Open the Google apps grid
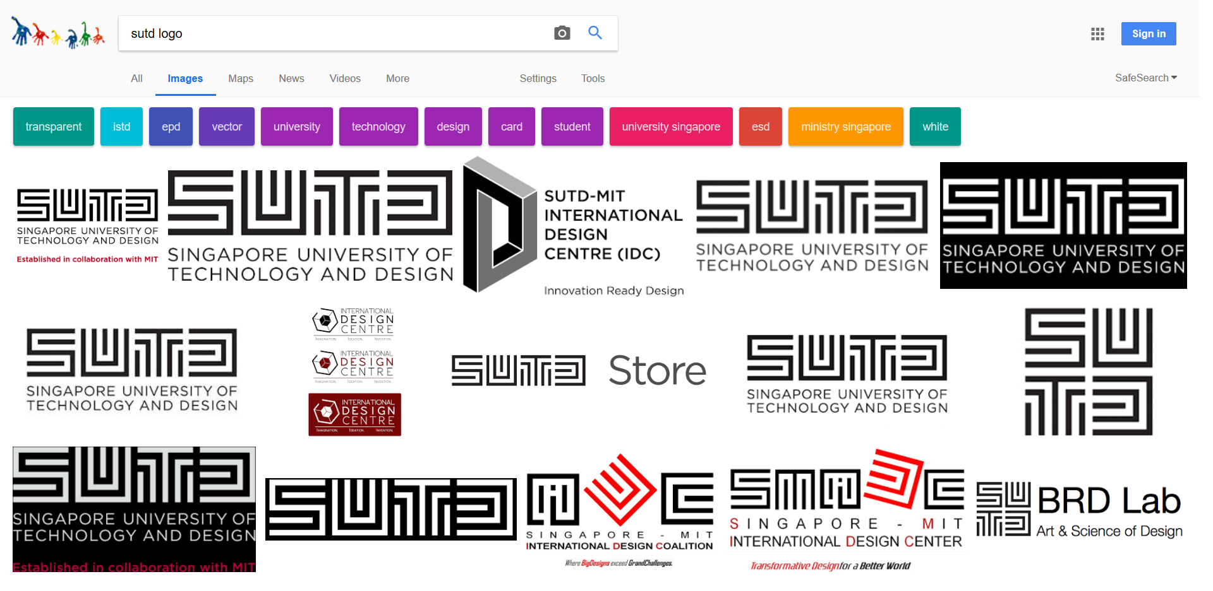The width and height of the screenshot is (1213, 591). tap(1097, 34)
